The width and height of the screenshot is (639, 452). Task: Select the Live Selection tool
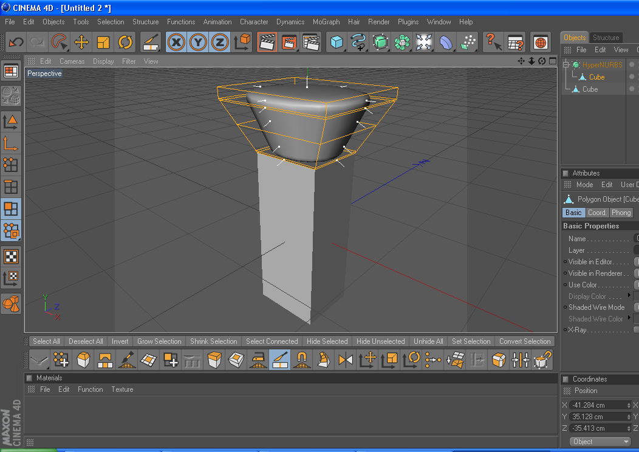pyautogui.click(x=60, y=42)
